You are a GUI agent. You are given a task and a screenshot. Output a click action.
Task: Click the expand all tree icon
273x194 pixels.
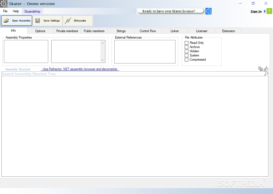point(260,69)
